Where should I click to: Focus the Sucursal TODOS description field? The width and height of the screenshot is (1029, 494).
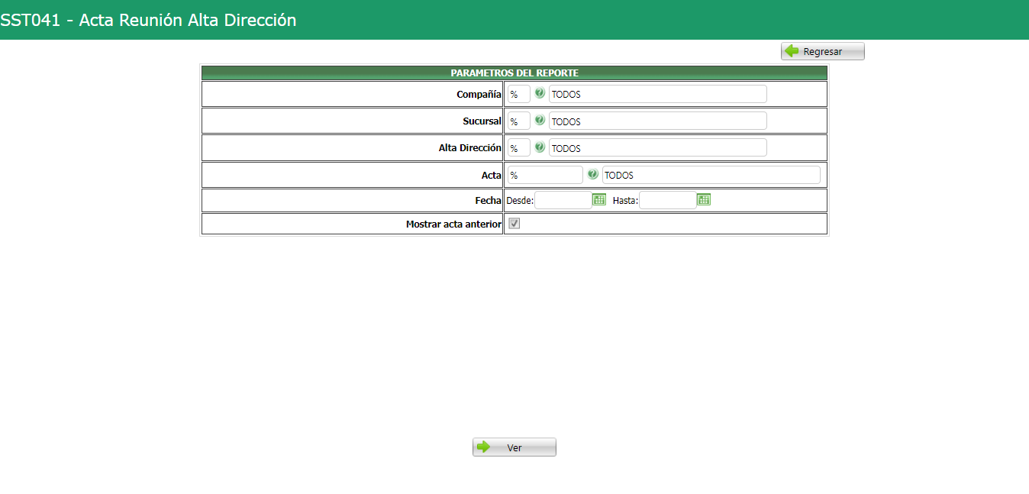(x=658, y=121)
